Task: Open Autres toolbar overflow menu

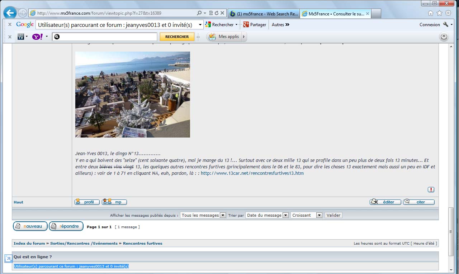Action: point(280,25)
